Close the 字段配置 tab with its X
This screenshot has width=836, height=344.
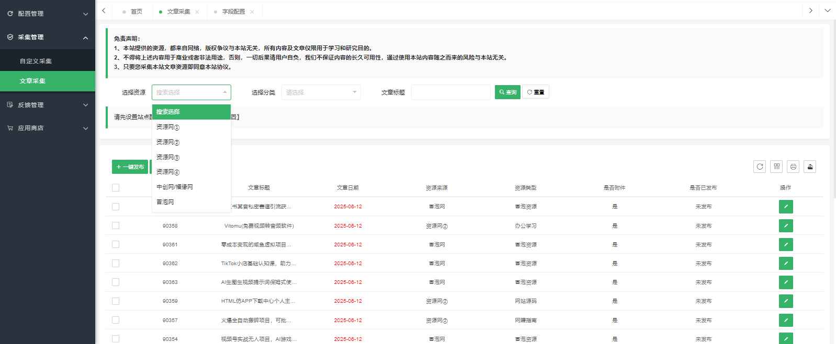pyautogui.click(x=252, y=12)
